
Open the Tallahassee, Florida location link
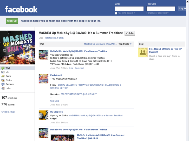point(54,38)
